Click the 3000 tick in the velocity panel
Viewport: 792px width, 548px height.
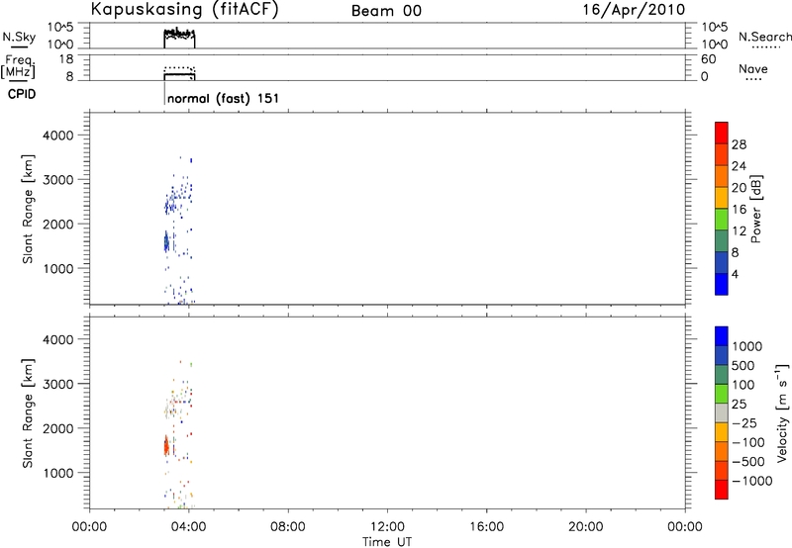point(58,384)
